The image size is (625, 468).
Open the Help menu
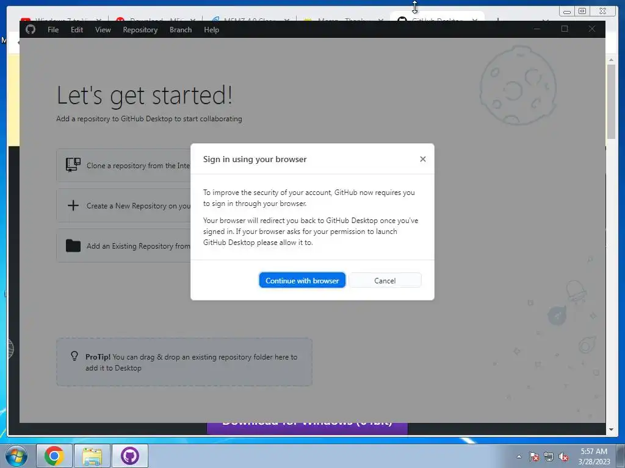211,30
